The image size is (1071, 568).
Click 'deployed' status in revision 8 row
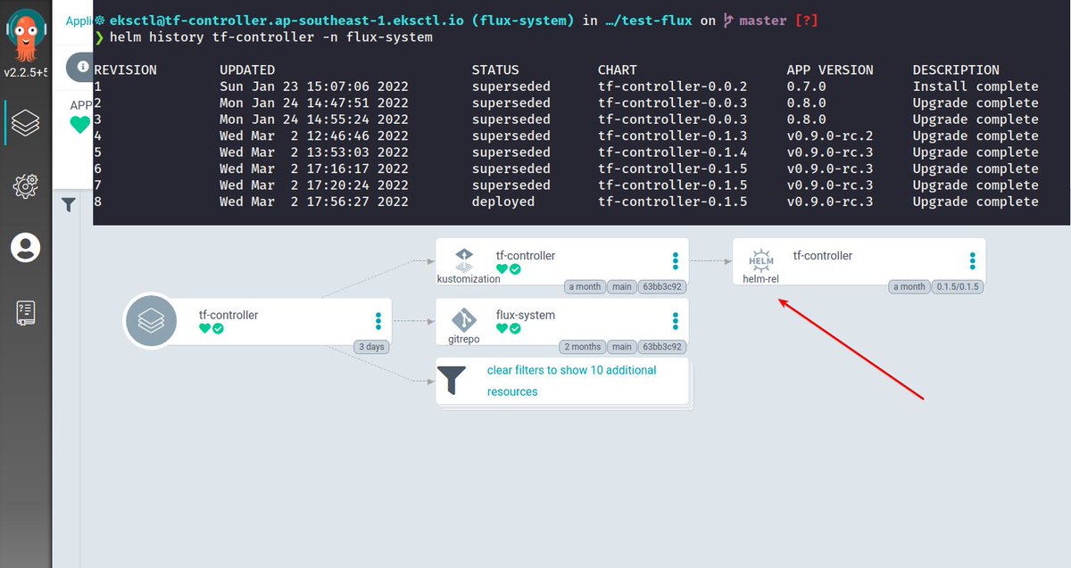point(503,202)
